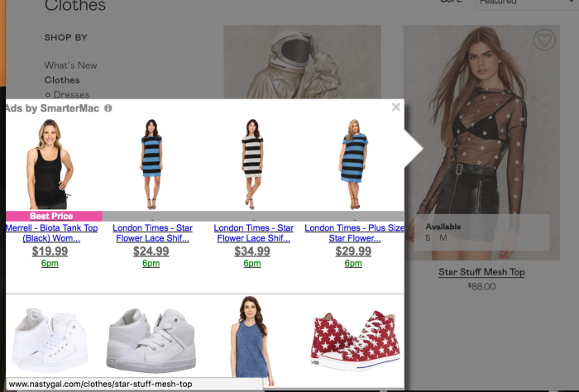
Task: Click the $29.99 price link
Action: (x=353, y=251)
